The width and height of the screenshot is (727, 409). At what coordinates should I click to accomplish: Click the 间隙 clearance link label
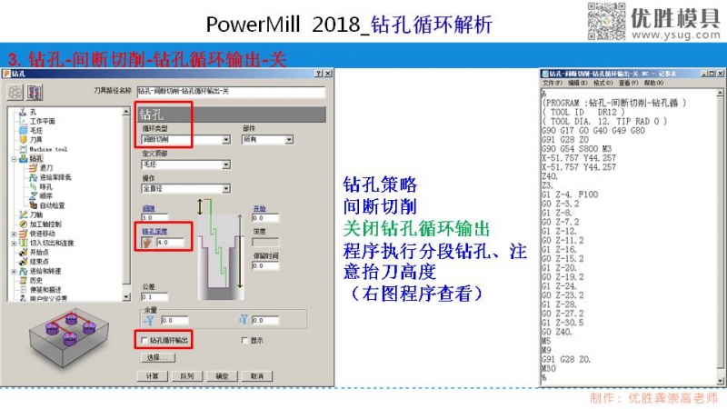tap(148, 209)
